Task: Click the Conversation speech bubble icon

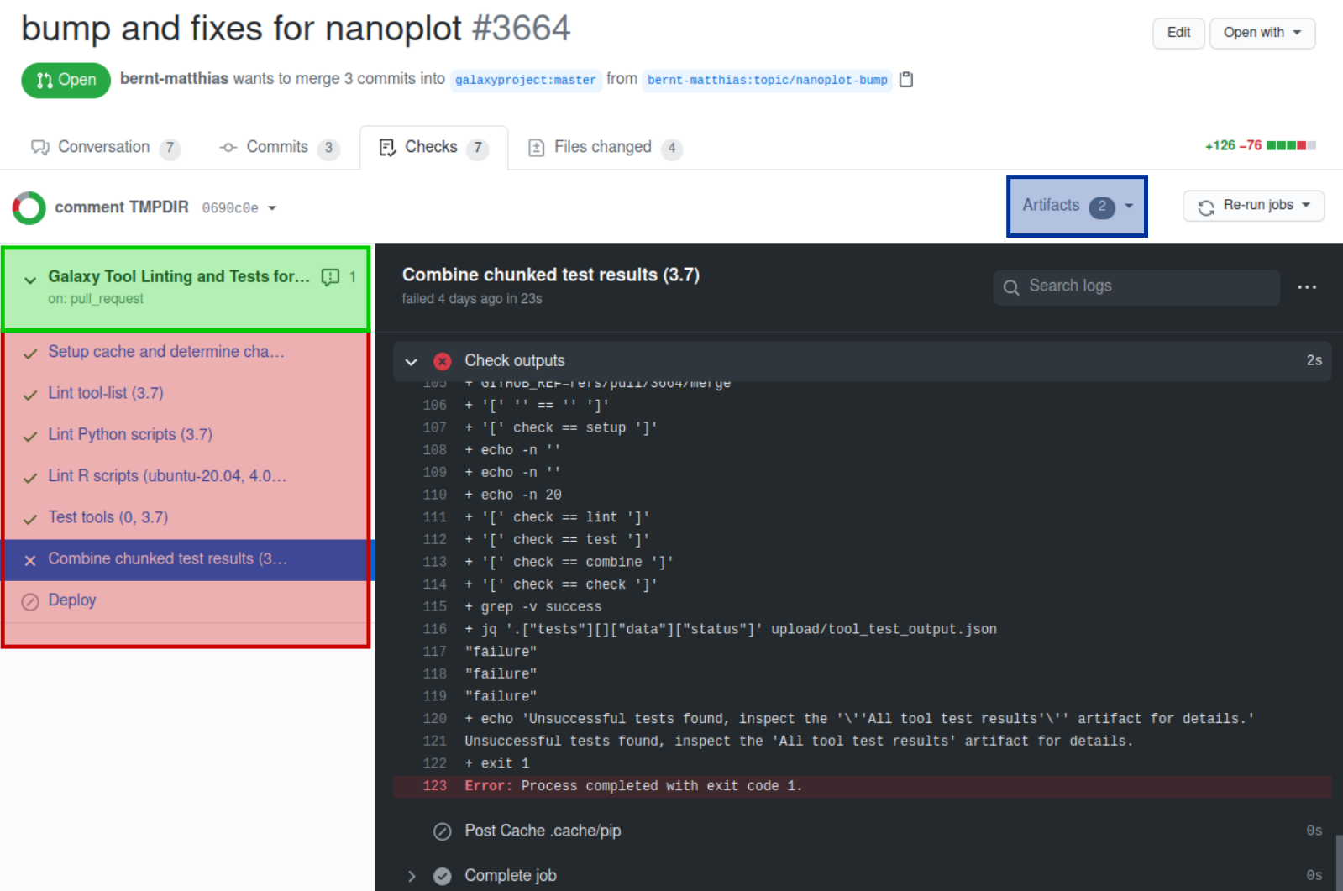Action: 40,148
